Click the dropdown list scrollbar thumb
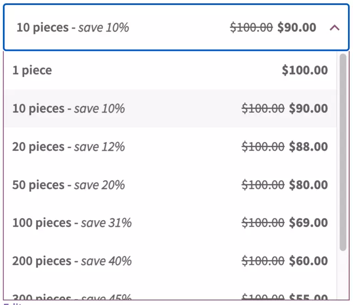Image resolution: width=353 pixels, height=305 pixels. [x=342, y=151]
